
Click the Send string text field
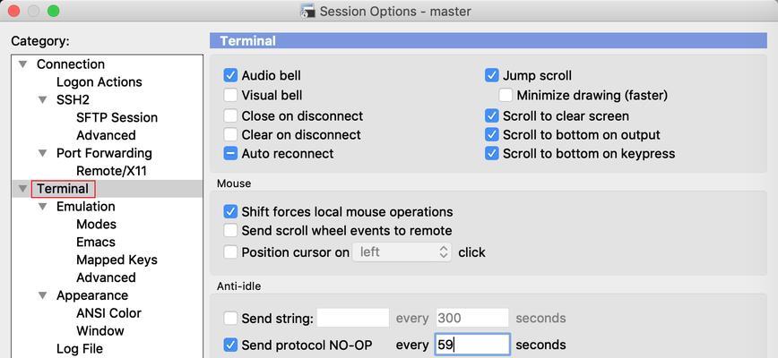(x=353, y=318)
